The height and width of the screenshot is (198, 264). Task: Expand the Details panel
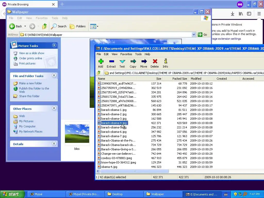point(54,143)
